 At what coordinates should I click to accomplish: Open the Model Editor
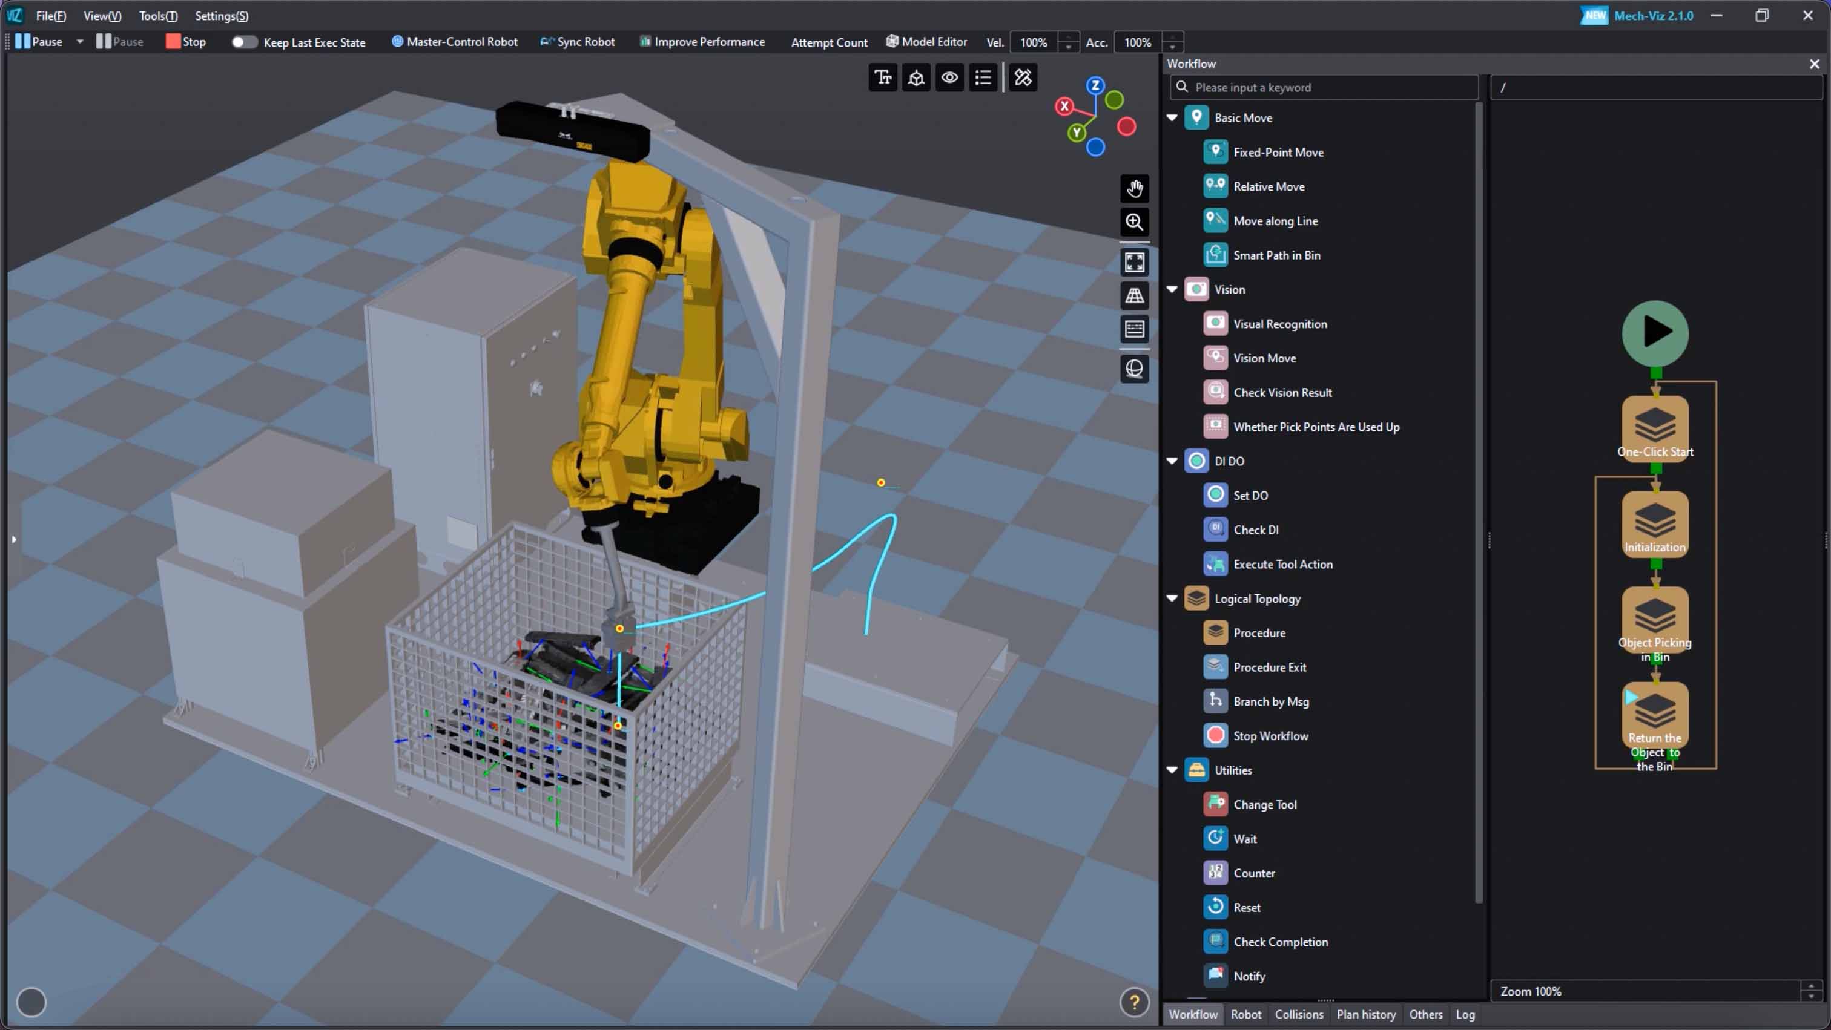[926, 42]
